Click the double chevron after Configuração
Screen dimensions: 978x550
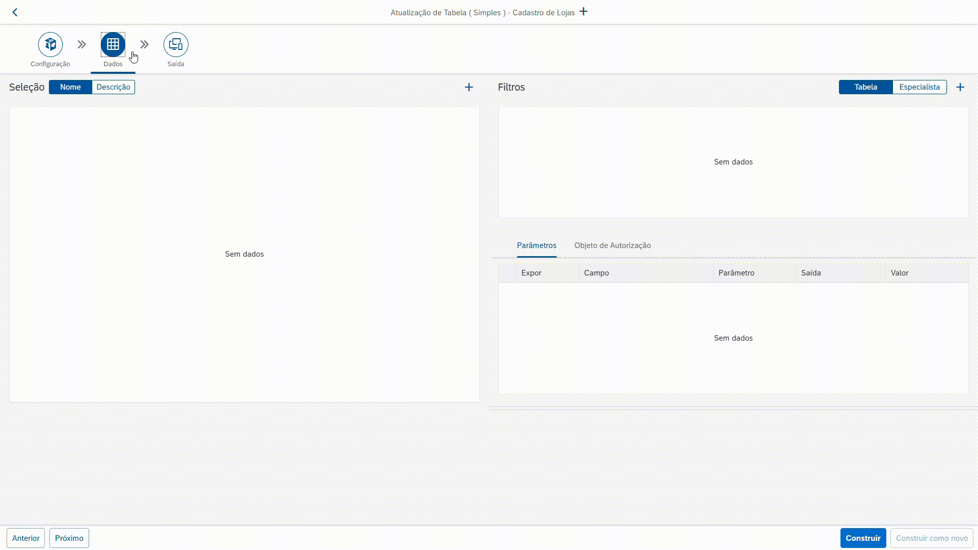coord(81,45)
